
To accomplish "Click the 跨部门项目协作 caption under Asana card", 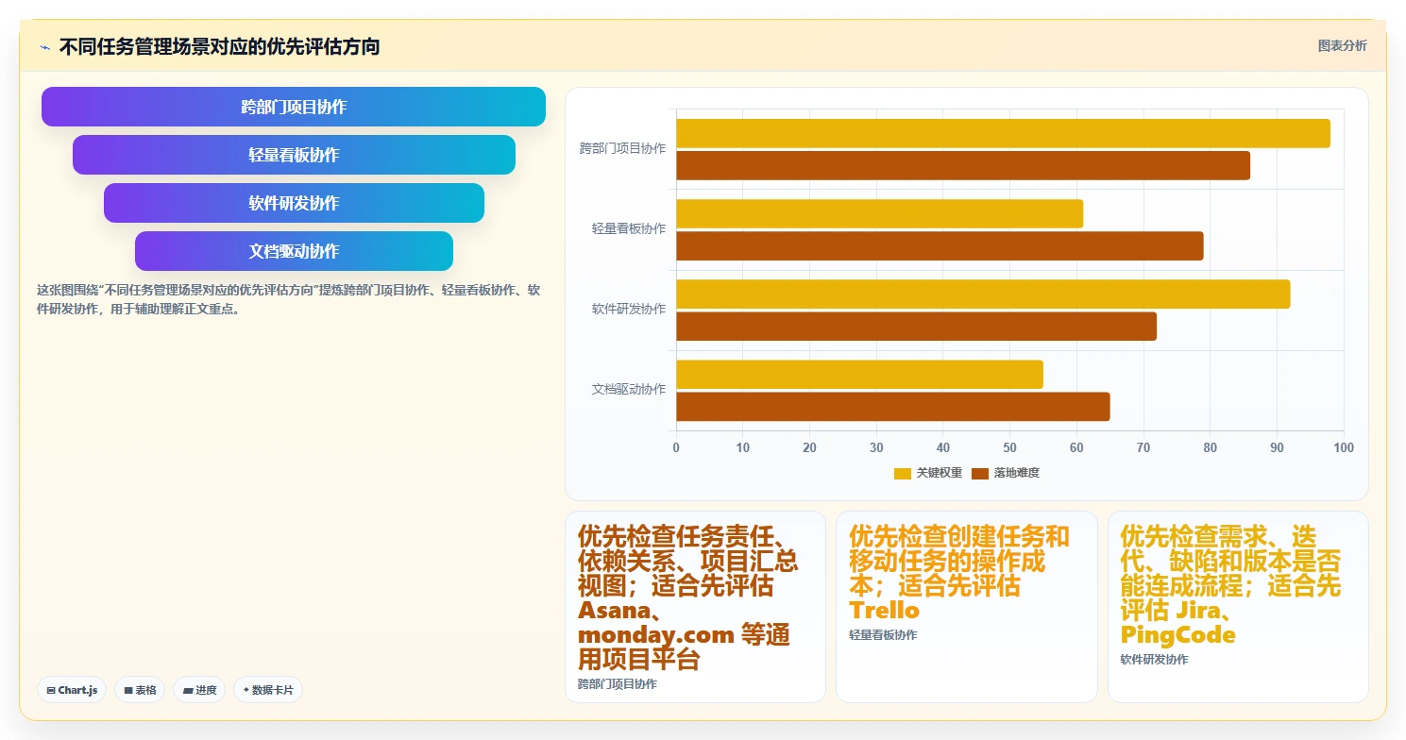I will [617, 684].
